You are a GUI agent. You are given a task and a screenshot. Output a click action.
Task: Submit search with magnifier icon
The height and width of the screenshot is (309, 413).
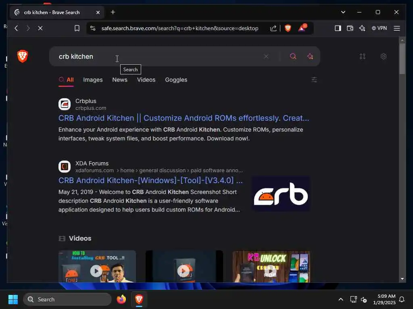pos(293,56)
